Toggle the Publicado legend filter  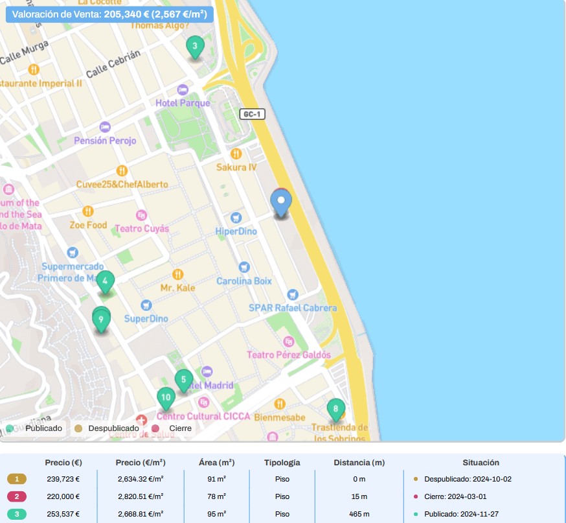(x=35, y=428)
